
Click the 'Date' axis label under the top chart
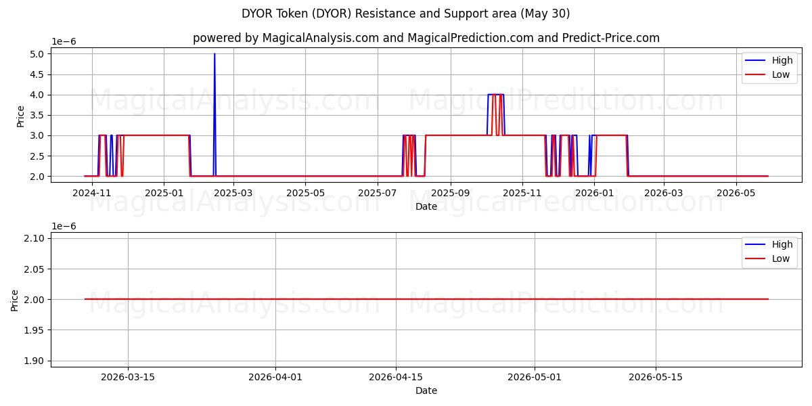426,206
